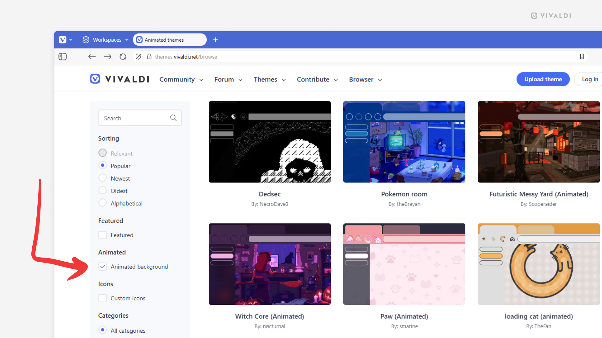Screen dimensions: 602x338
Task: Open author smarine profile
Action: pyautogui.click(x=409, y=326)
